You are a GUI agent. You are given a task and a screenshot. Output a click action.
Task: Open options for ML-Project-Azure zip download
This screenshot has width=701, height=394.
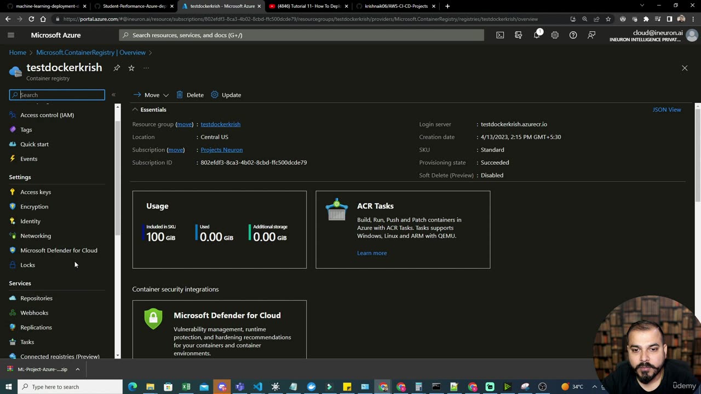pos(78,369)
